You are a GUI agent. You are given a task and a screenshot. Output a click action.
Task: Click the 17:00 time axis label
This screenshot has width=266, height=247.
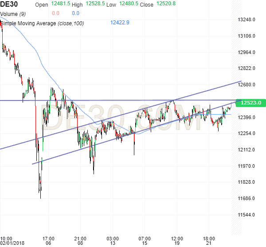tap(48, 238)
